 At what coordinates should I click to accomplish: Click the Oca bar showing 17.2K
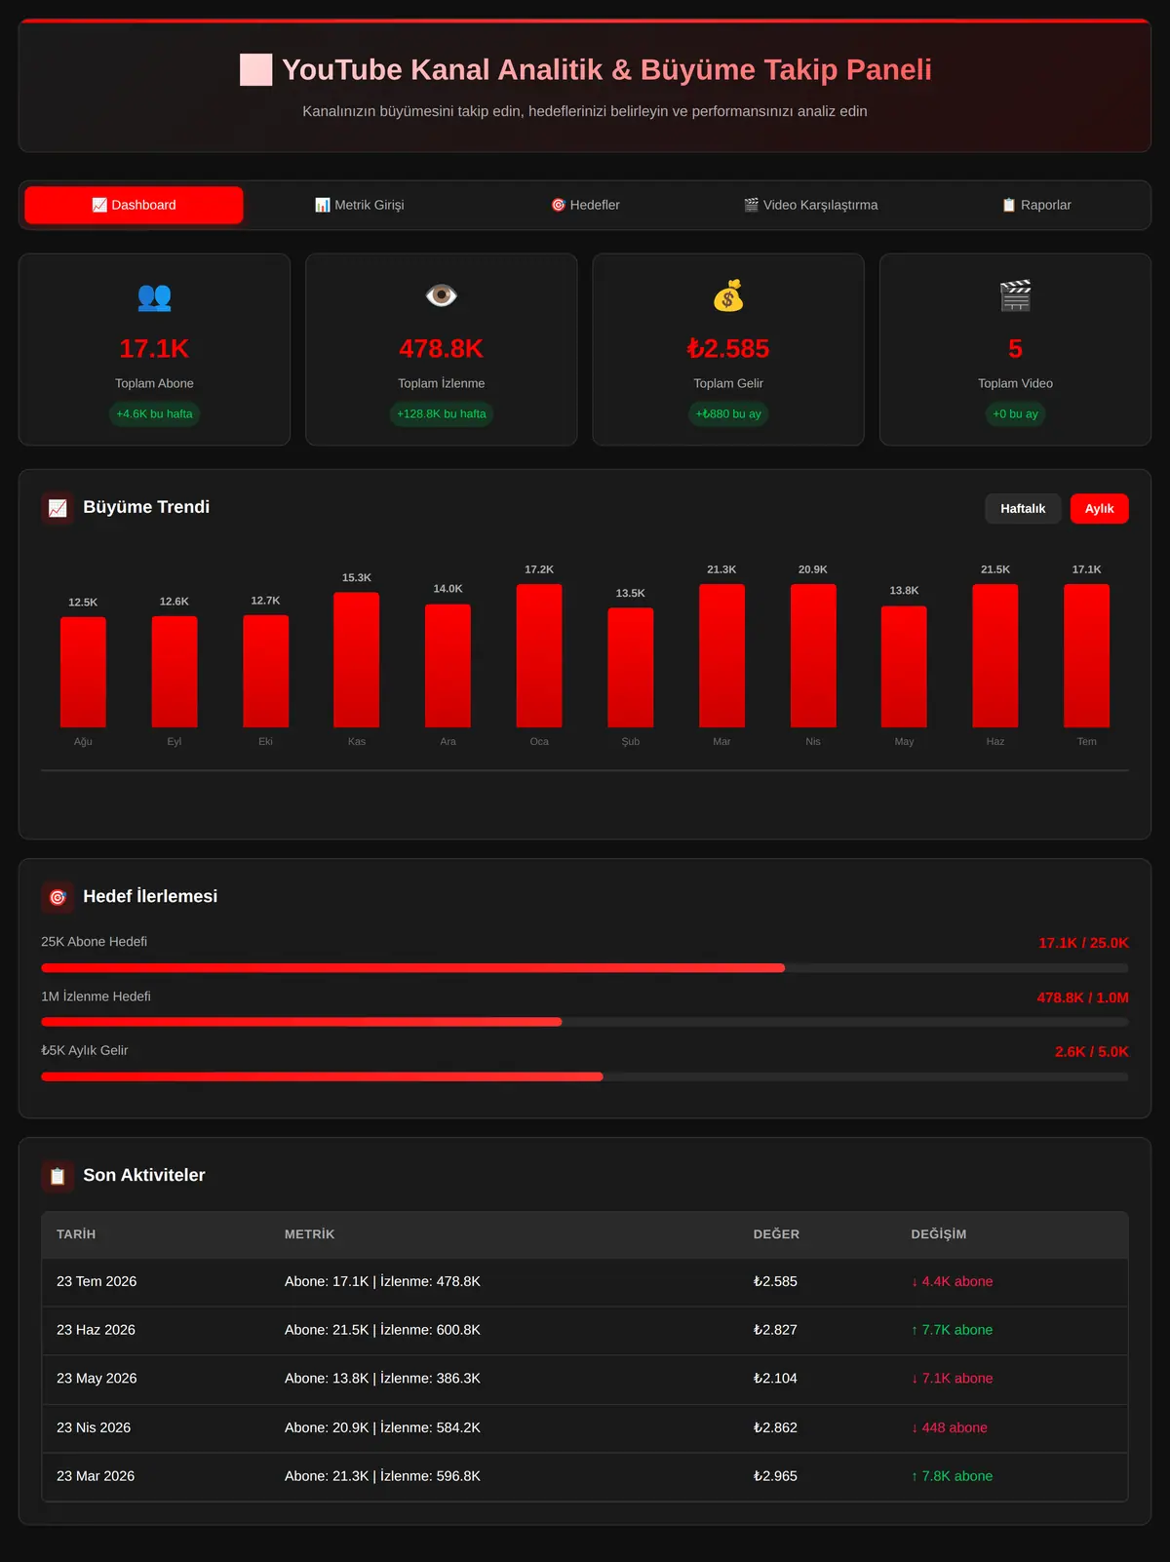point(539,655)
